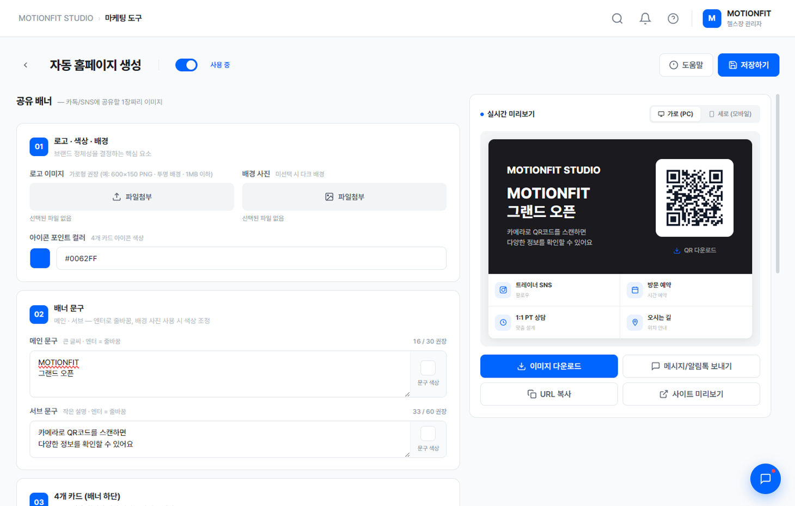Click the 33 / 60 권장 character count

pos(430,411)
